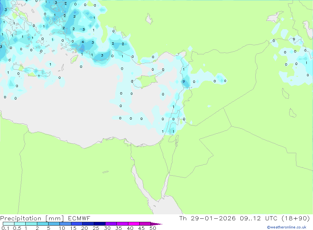Pick the 2–5 mm legend swatch
The width and height of the screenshot is (313, 230).
pos(43,224)
